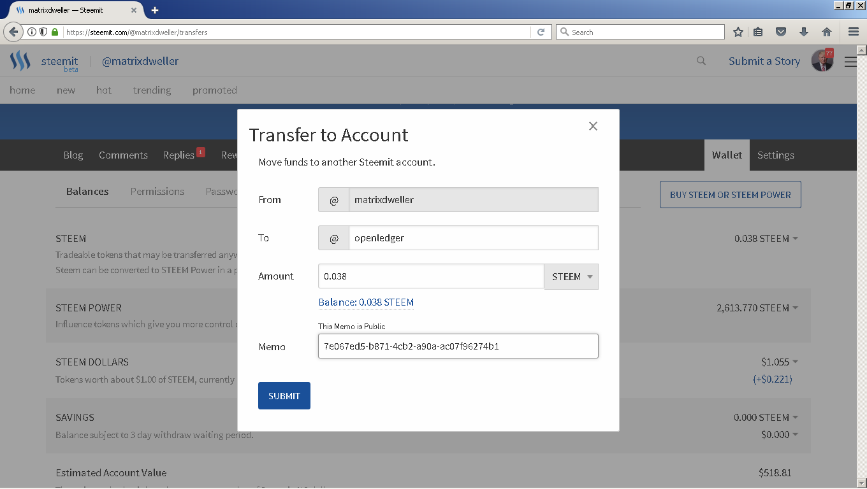
Task: Click the page scrollbar down arrow
Action: [x=861, y=483]
